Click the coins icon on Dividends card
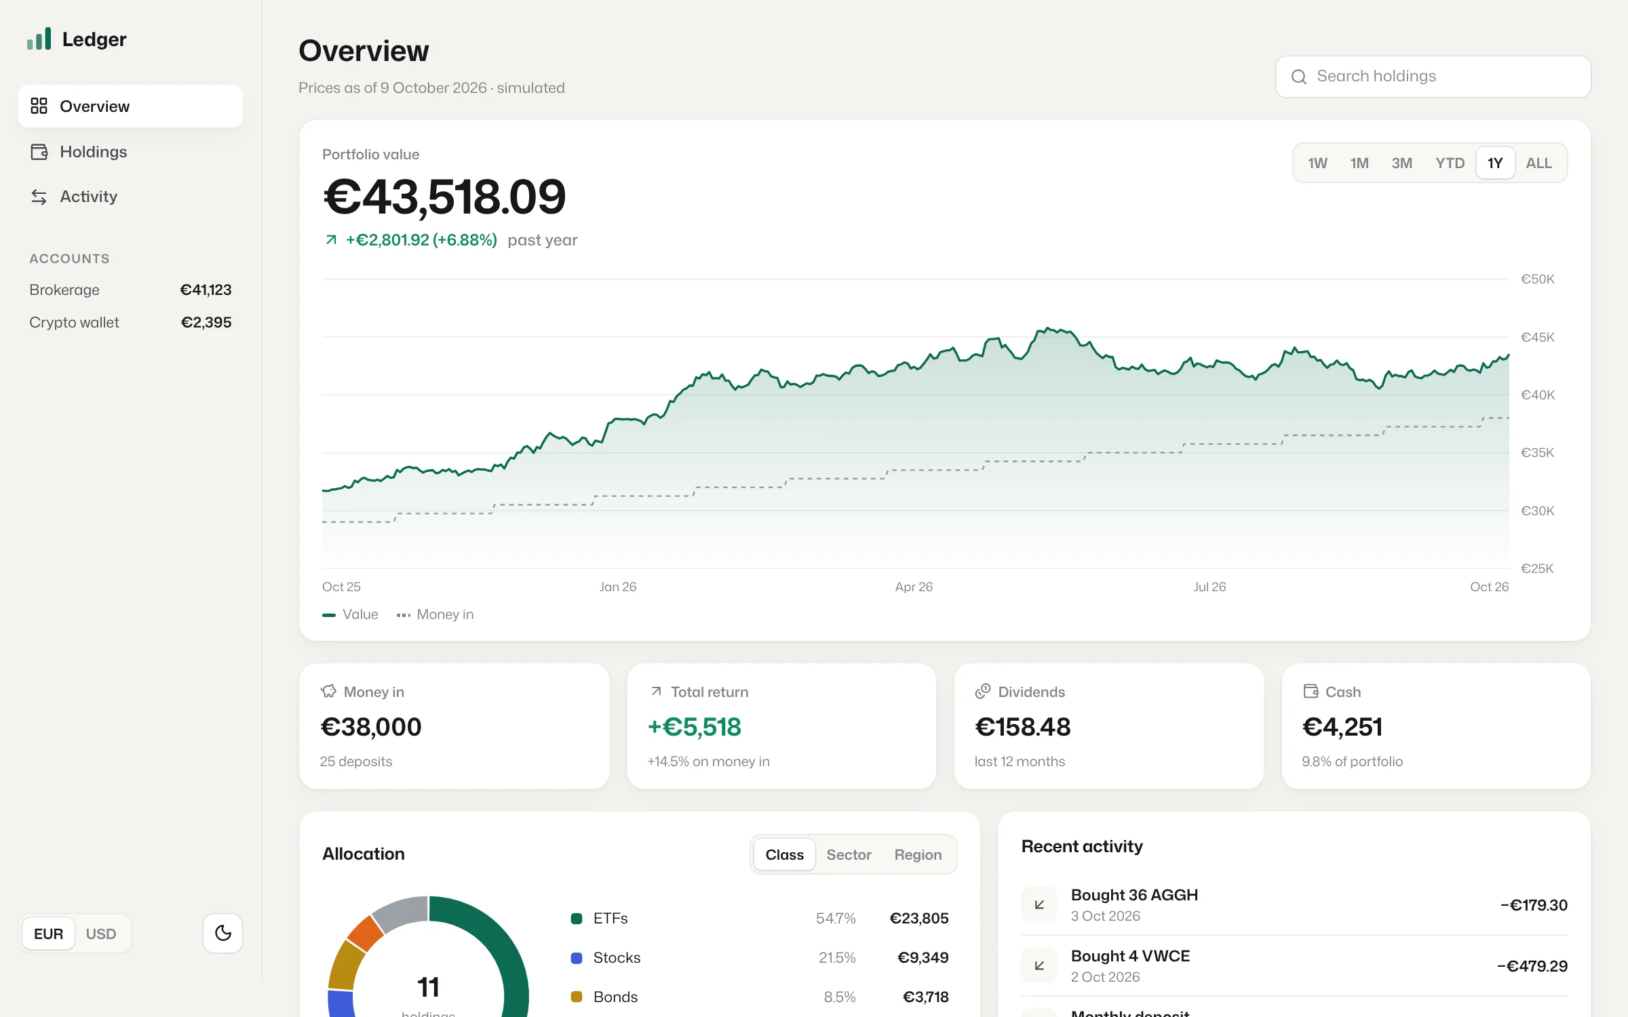This screenshot has width=1628, height=1017. coord(983,692)
